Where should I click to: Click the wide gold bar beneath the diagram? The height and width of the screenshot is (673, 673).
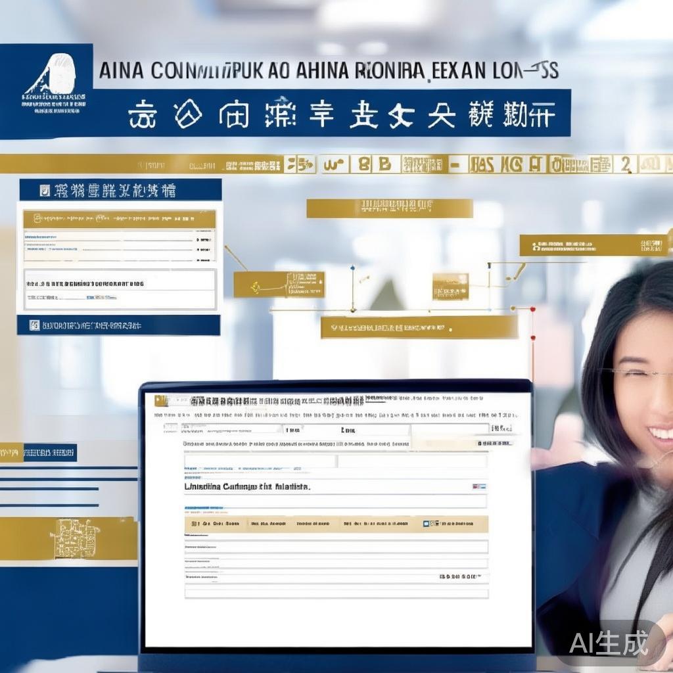tap(419, 328)
